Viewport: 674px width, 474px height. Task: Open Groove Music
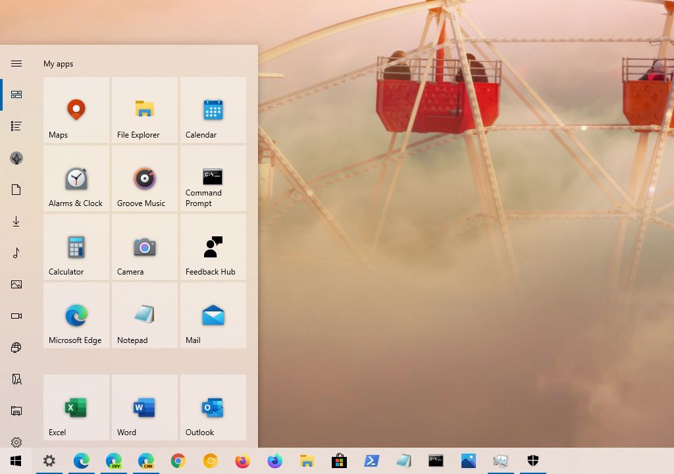(144, 178)
